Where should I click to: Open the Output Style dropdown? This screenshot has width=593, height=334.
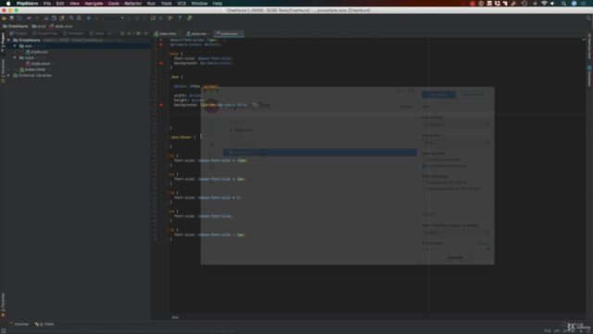click(x=456, y=124)
